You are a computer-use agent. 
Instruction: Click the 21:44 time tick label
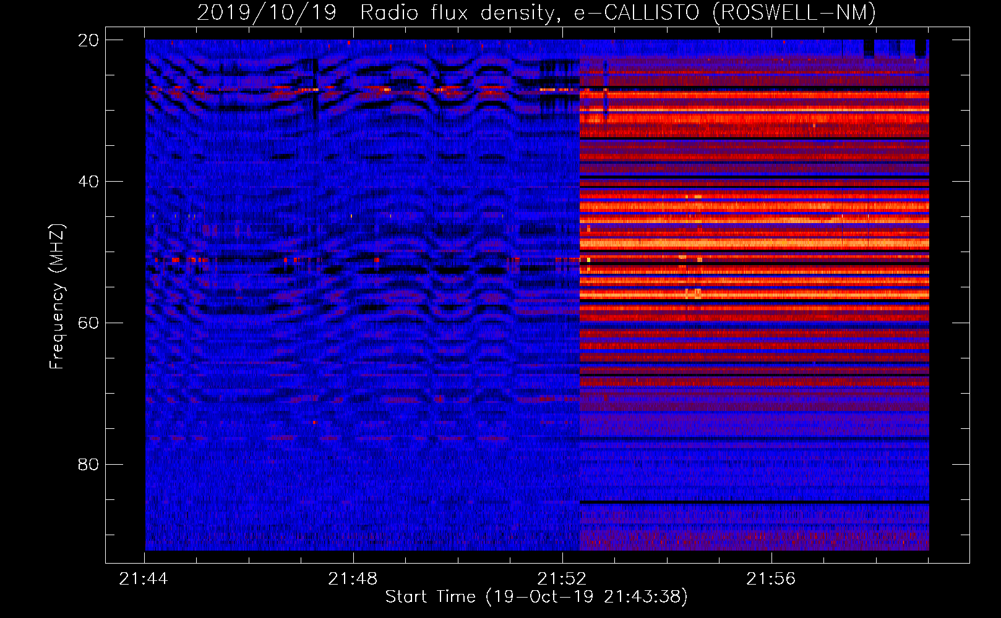144,579
